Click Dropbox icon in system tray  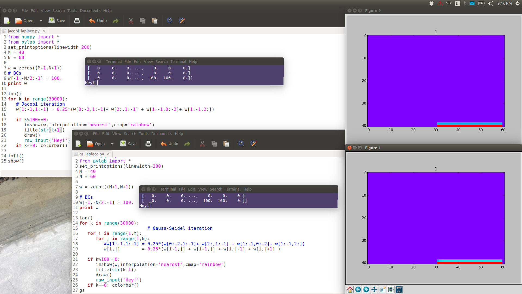pos(431,3)
